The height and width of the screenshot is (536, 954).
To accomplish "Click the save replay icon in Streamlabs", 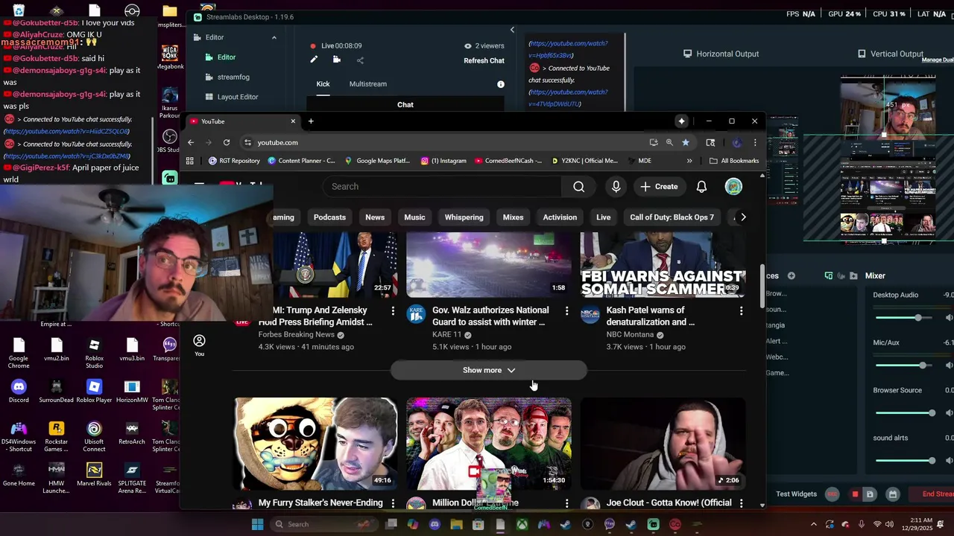I will [x=869, y=494].
